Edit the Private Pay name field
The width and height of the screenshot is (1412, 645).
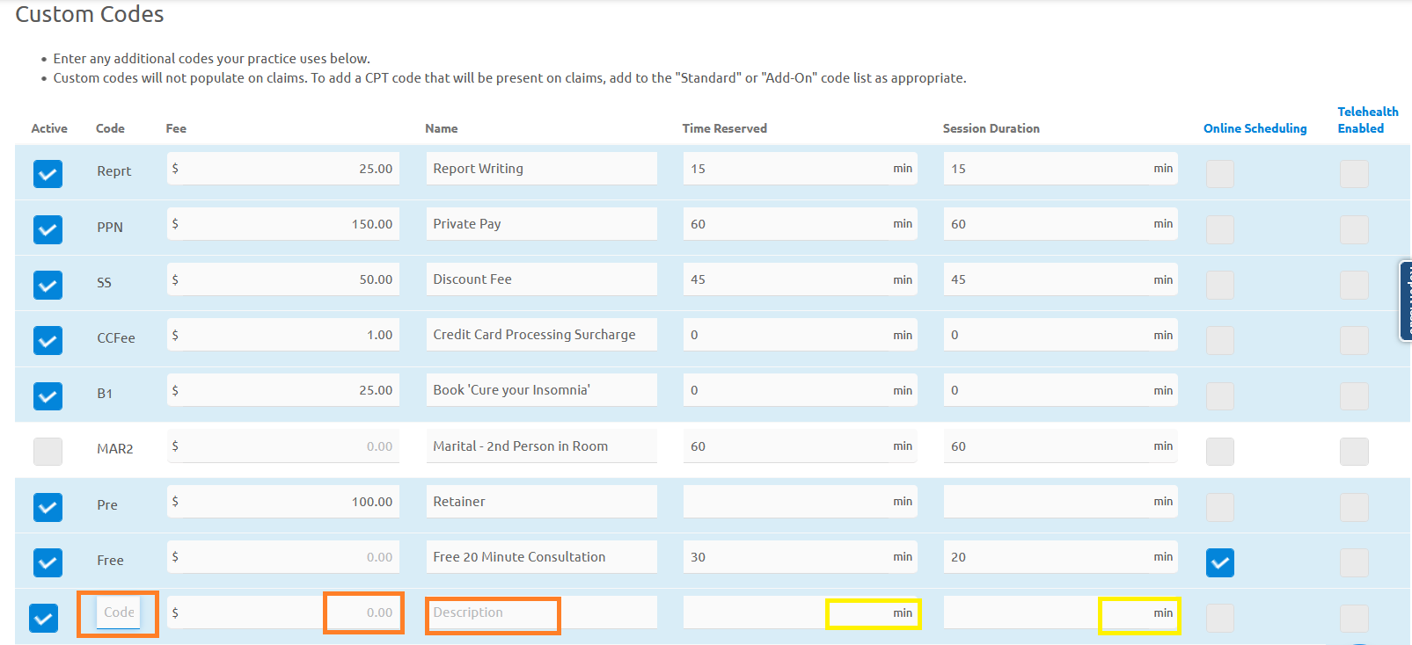[541, 224]
